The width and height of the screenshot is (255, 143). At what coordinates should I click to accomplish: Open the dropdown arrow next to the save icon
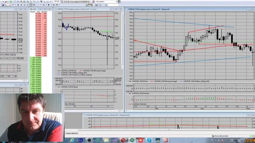click(10, 5)
